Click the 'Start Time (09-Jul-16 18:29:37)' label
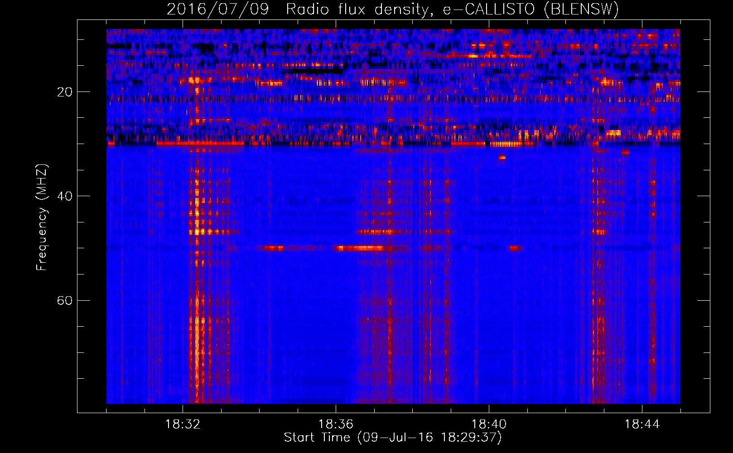Viewport: 733px width, 453px height. point(393,438)
